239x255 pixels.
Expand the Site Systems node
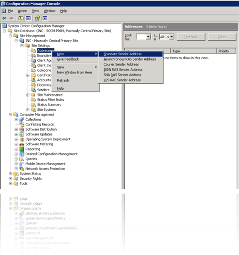[28, 110]
